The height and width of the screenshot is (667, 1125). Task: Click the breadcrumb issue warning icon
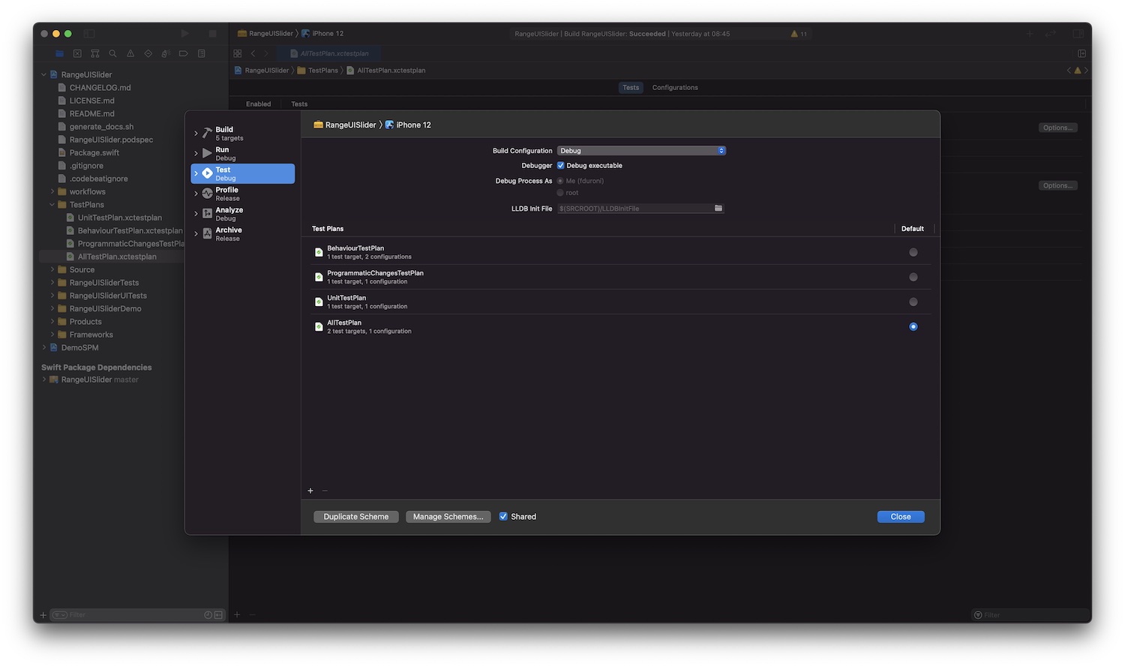(1078, 71)
